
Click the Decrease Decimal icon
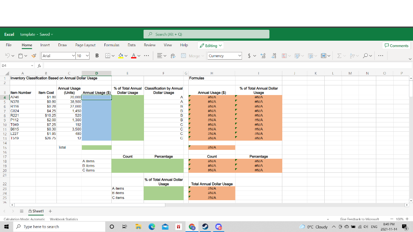(x=275, y=56)
